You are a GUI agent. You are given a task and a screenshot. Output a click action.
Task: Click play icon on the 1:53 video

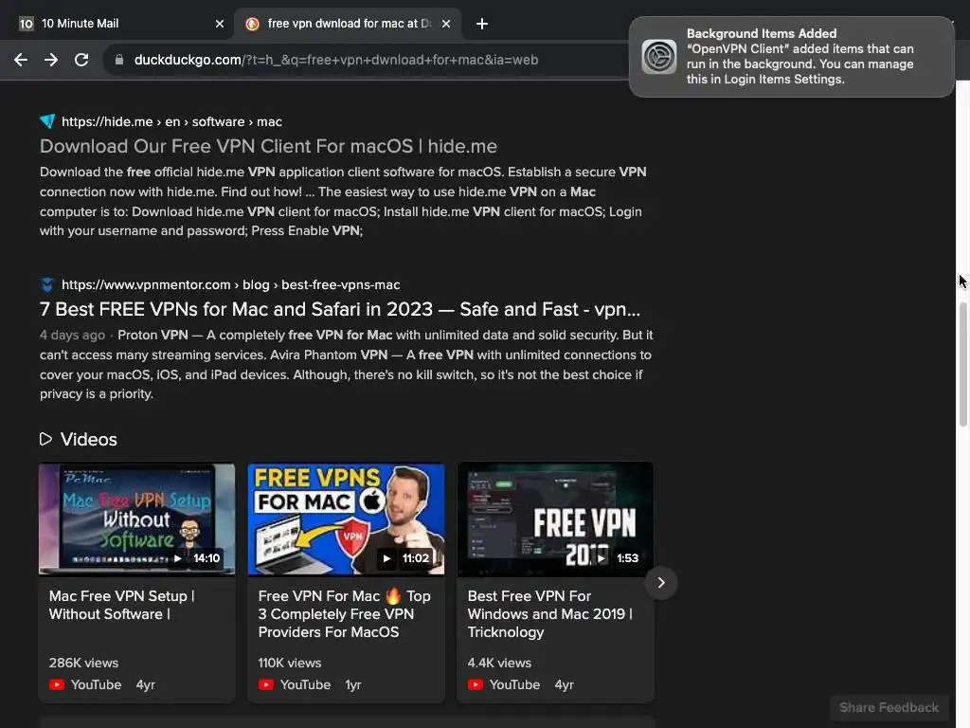coord(601,558)
